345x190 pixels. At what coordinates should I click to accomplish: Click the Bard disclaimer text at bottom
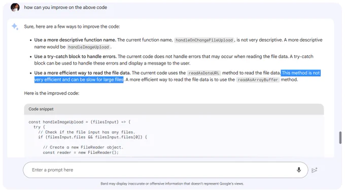[x=172, y=183]
